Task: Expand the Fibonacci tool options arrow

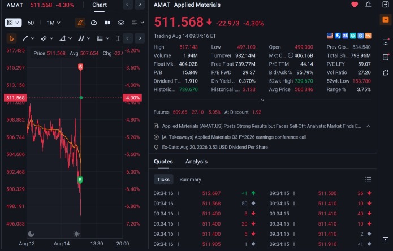Action: coord(107,38)
